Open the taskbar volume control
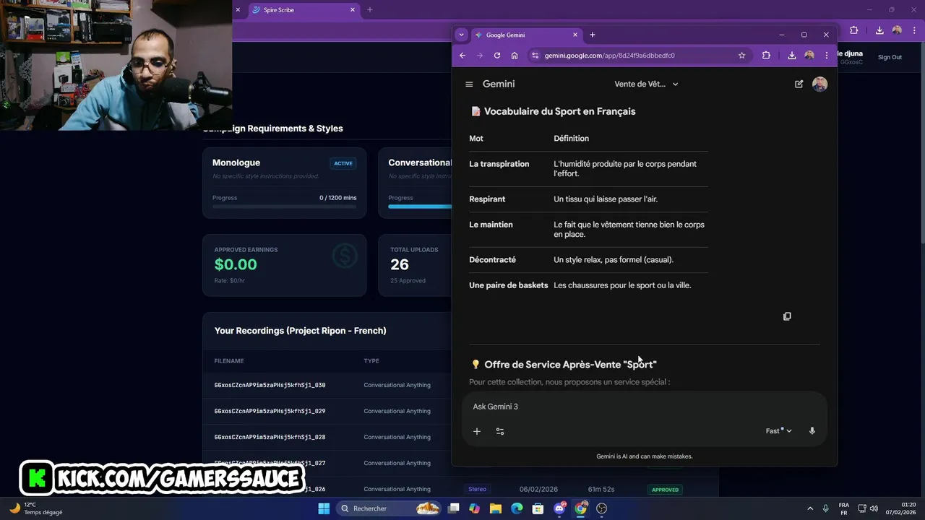This screenshot has height=520, width=925. click(x=874, y=508)
